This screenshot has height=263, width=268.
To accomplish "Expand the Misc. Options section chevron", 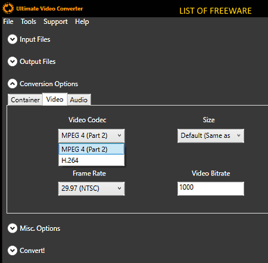I will coord(13,228).
